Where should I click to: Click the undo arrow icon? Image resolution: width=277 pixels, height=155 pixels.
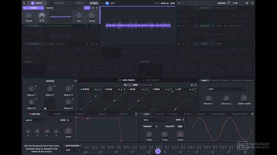(179, 3)
